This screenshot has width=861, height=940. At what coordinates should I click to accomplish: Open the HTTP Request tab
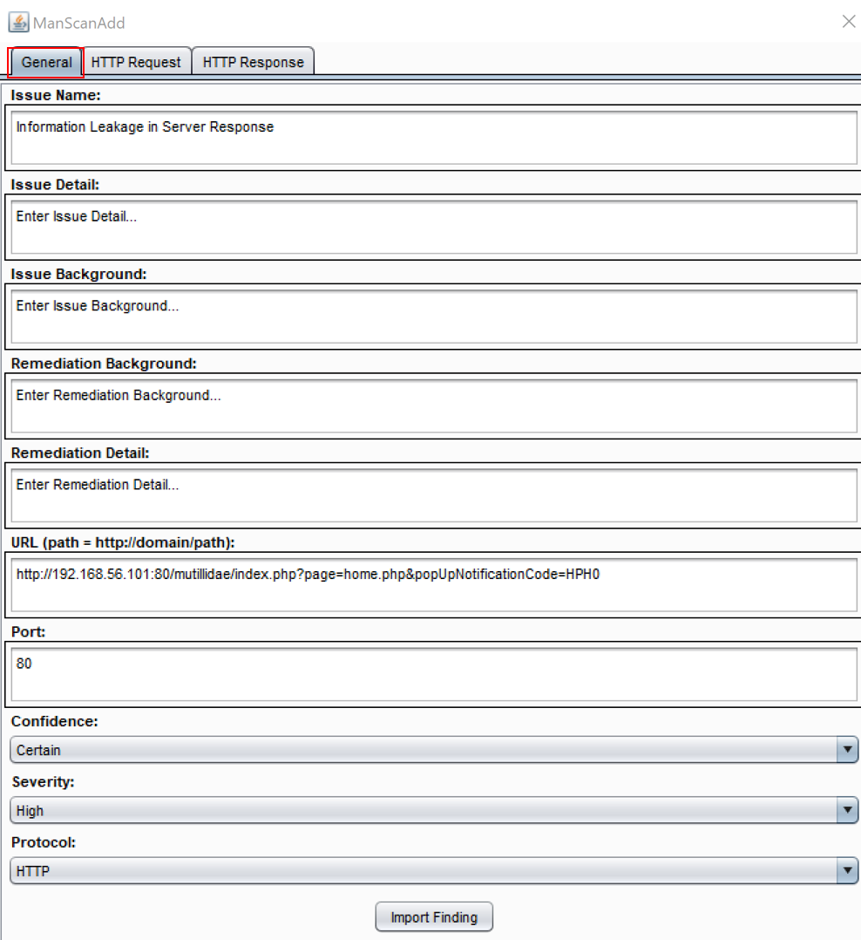click(136, 62)
